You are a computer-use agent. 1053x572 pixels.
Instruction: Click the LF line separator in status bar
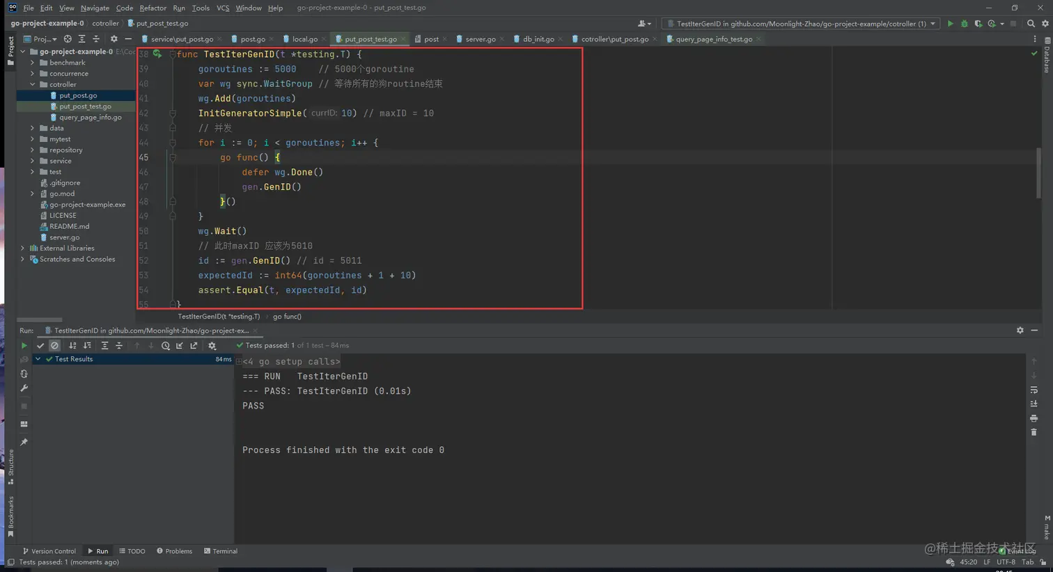click(x=987, y=562)
